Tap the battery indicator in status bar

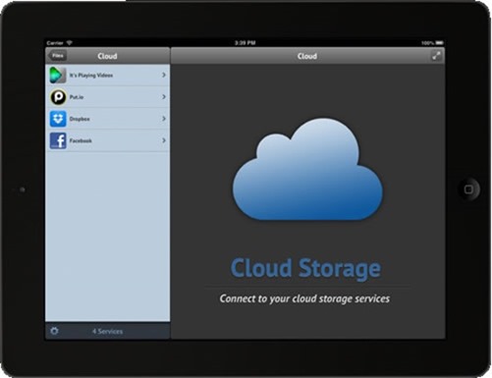(440, 43)
